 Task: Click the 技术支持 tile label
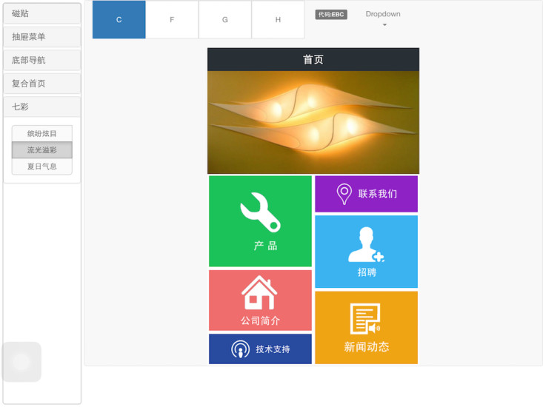click(273, 349)
